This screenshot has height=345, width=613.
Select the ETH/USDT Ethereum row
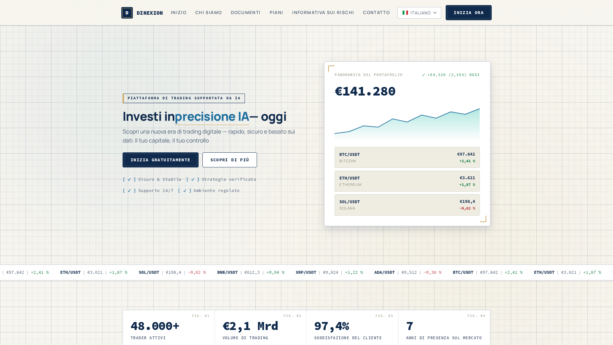[x=407, y=181]
